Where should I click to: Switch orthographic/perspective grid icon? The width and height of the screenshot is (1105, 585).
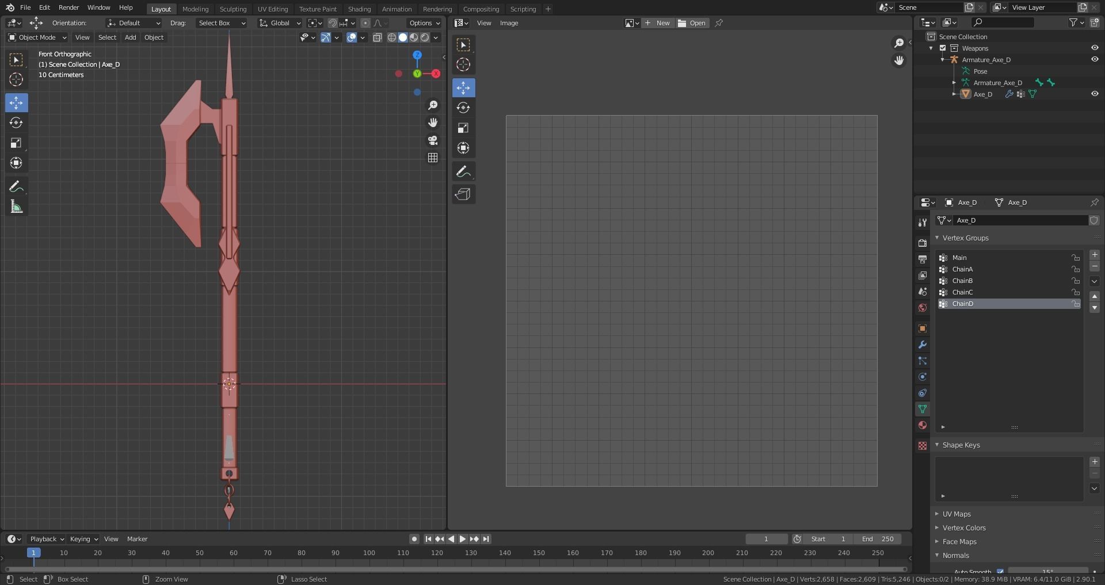click(x=433, y=158)
